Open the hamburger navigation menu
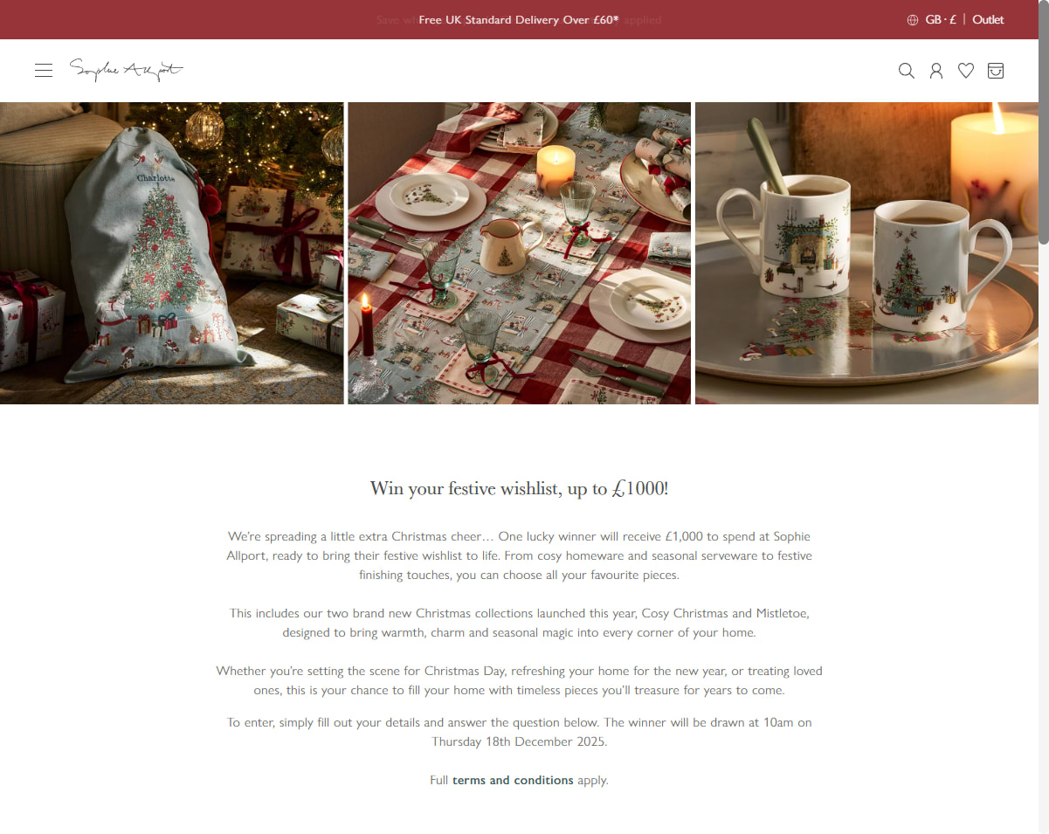 [44, 71]
